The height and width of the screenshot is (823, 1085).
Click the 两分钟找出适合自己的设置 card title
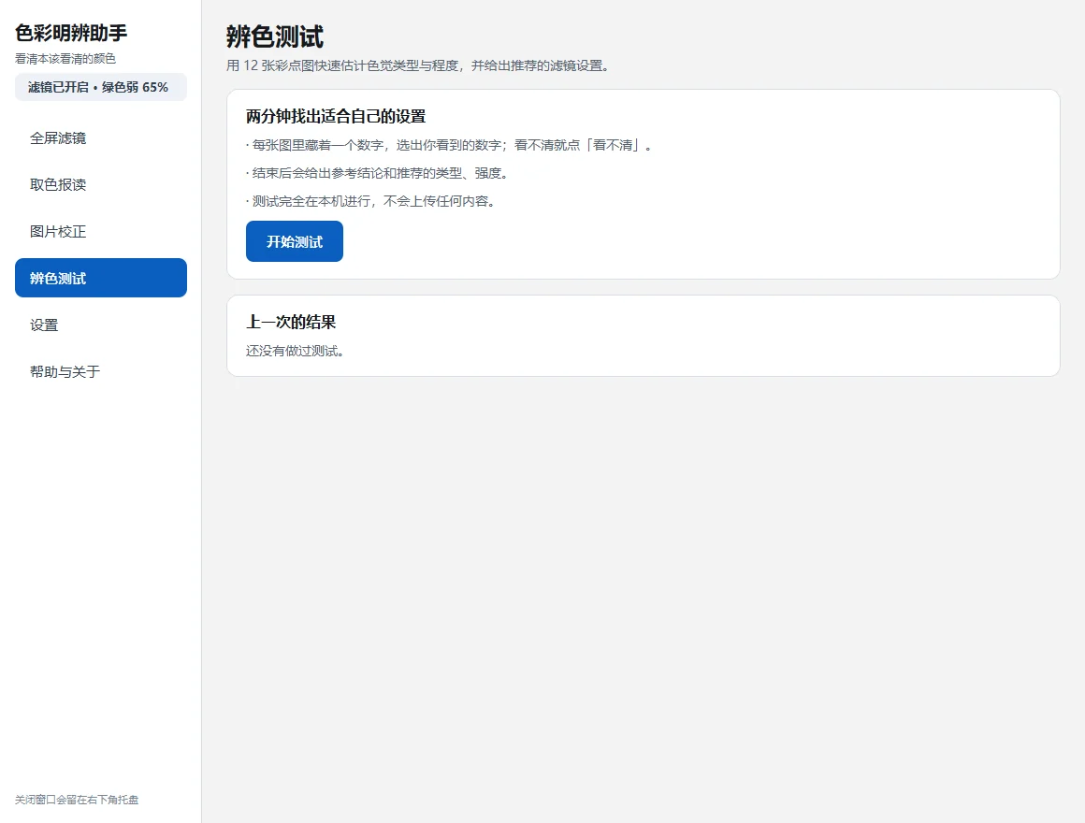[336, 116]
